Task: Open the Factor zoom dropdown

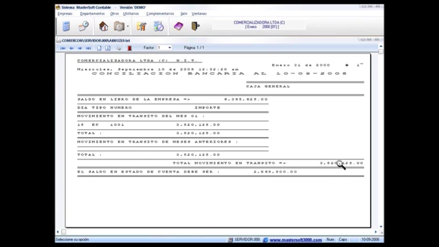Action: (169, 48)
